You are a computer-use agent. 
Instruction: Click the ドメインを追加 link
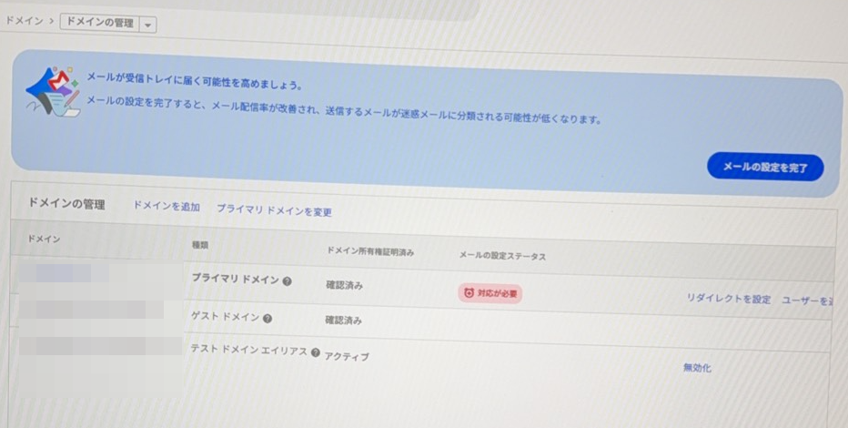tap(166, 206)
